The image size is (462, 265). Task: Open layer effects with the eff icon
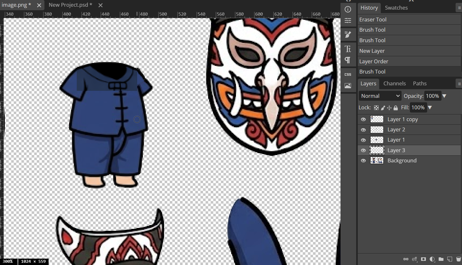415,259
